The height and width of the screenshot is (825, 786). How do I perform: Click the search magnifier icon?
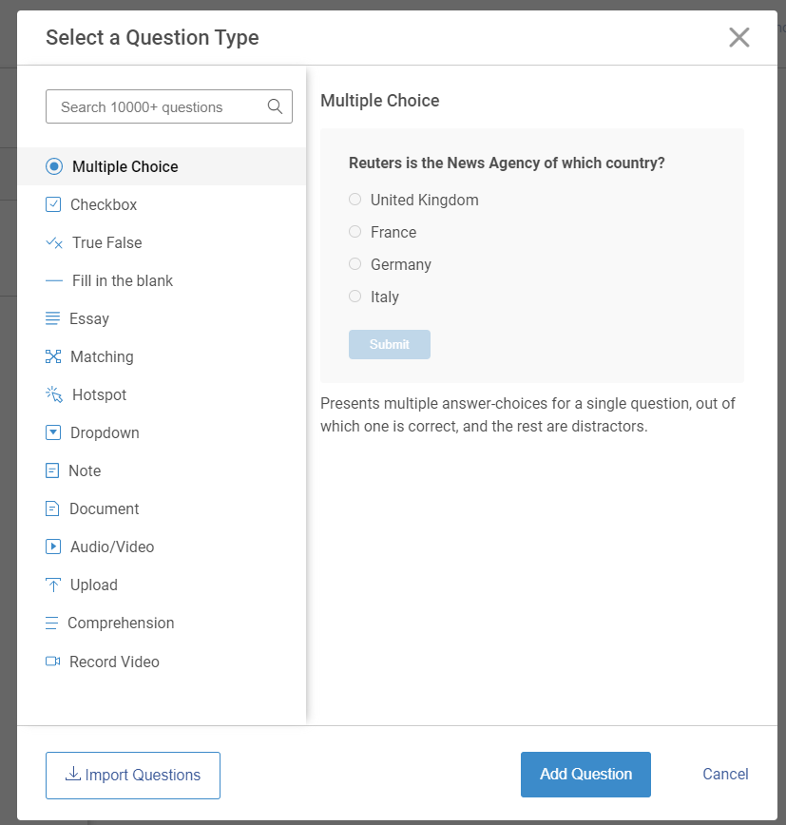pyautogui.click(x=275, y=106)
